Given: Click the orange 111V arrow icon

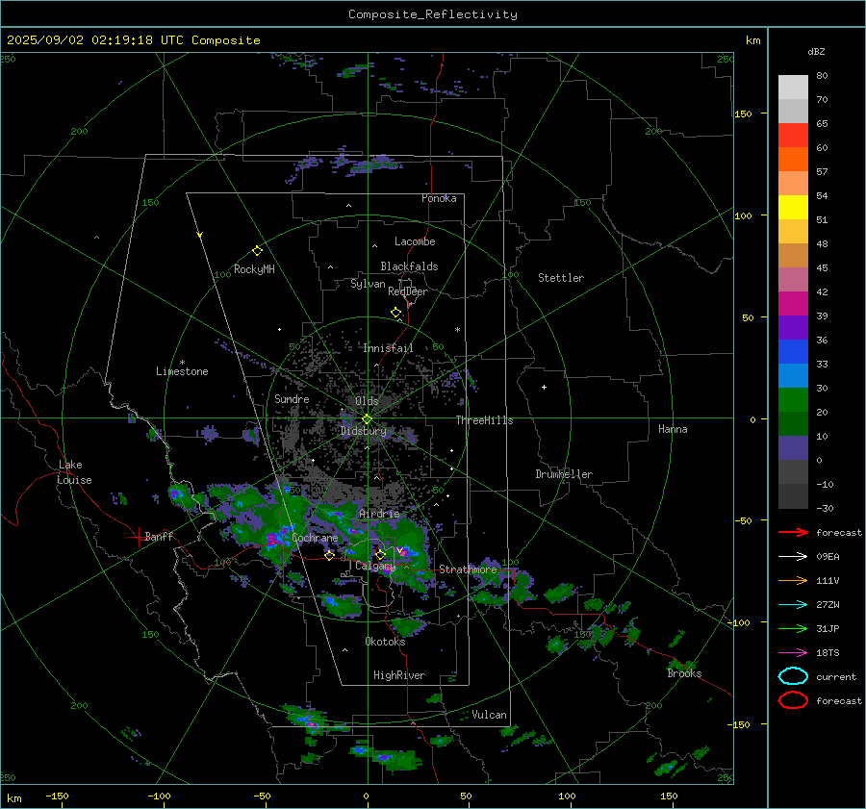Looking at the screenshot, I should click(793, 580).
